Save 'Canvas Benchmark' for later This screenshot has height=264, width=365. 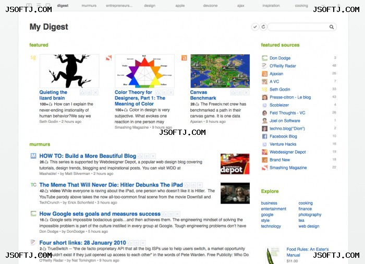pyautogui.click(x=240, y=93)
